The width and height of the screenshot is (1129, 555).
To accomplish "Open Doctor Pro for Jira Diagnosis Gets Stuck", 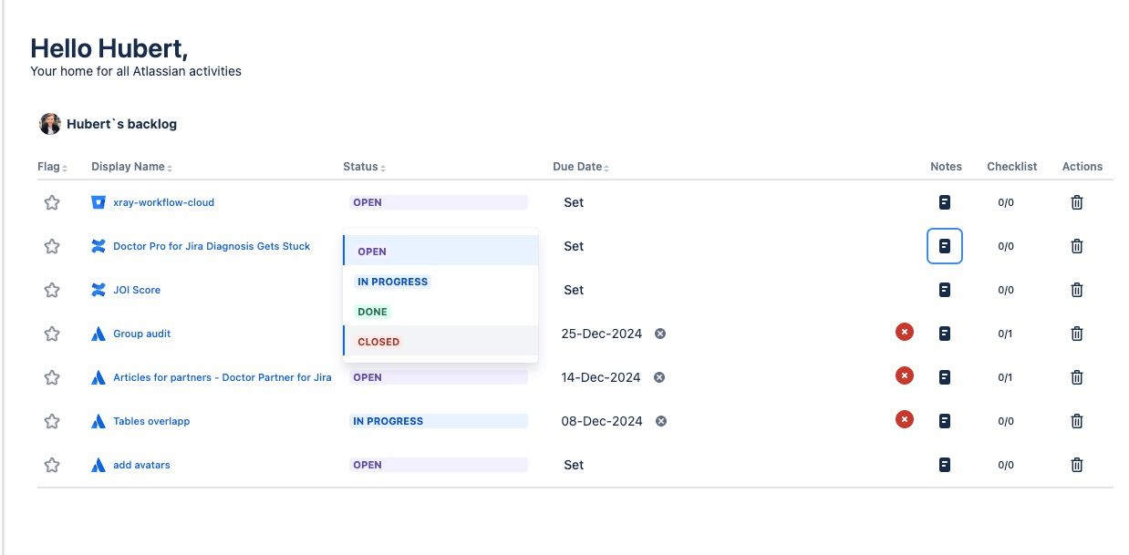I will [212, 246].
